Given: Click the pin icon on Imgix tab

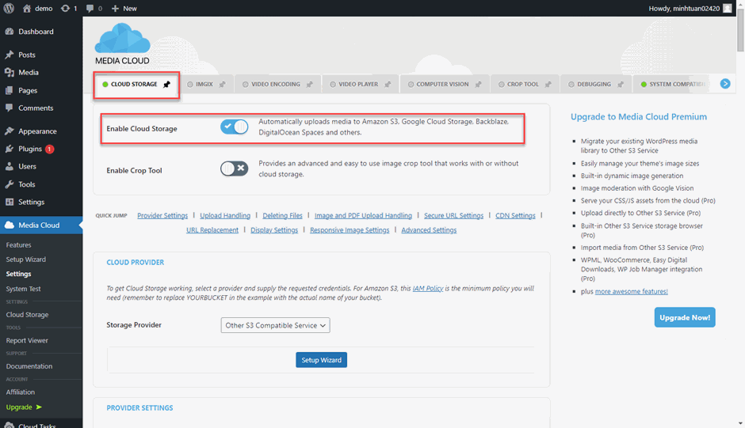Looking at the screenshot, I should [x=223, y=85].
